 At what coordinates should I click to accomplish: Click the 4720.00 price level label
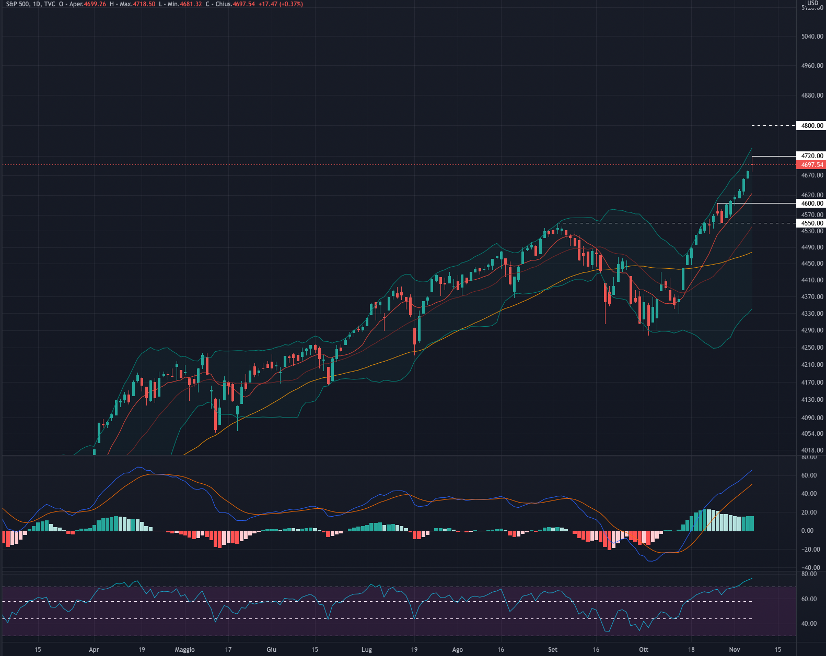[x=811, y=156]
